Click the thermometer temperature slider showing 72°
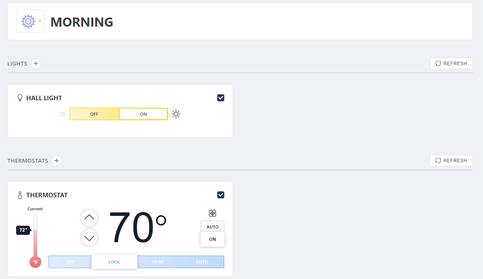 (35, 230)
